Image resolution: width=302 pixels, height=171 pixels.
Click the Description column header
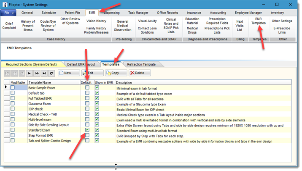coord(203,82)
